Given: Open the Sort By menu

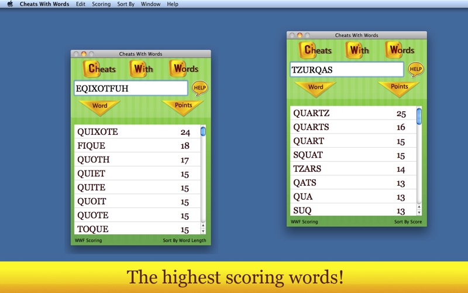Looking at the screenshot, I should pyautogui.click(x=126, y=4).
